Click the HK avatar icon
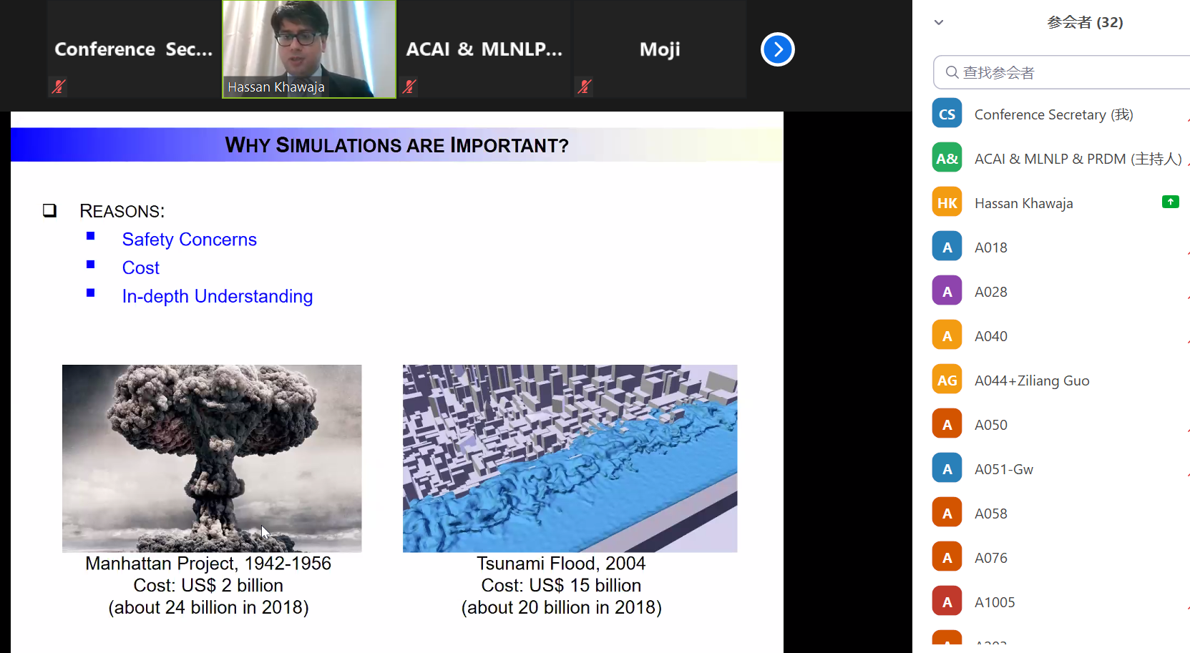Image resolution: width=1190 pixels, height=653 pixels. click(947, 203)
